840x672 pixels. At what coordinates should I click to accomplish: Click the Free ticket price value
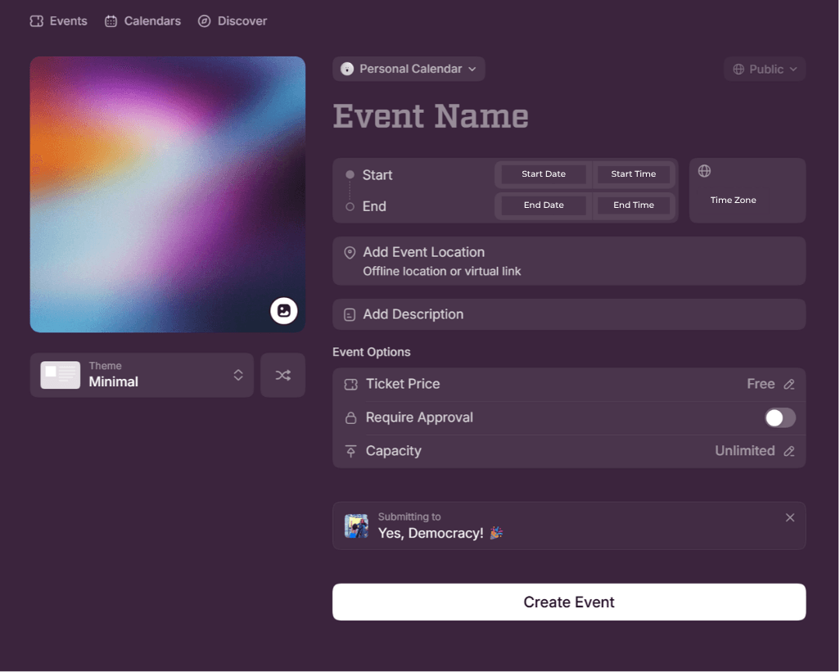click(x=761, y=384)
